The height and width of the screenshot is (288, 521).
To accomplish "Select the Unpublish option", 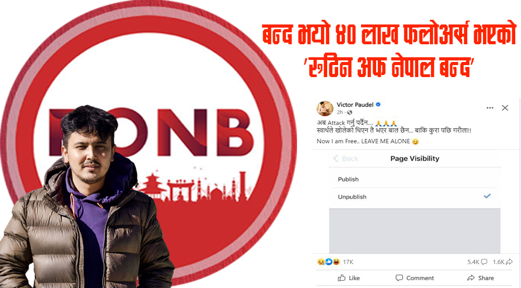I will 415,197.
